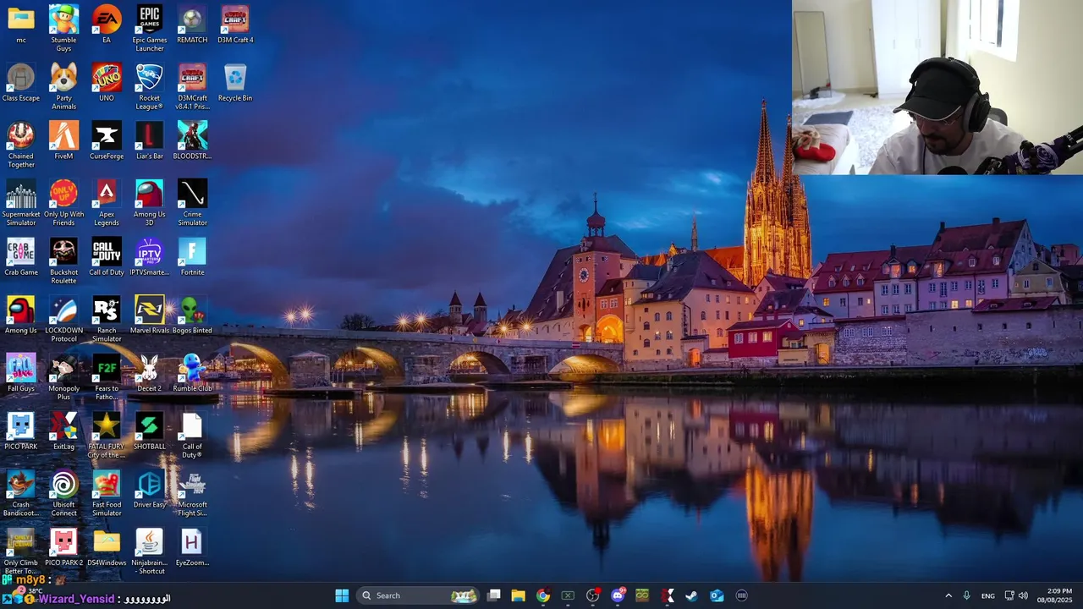The width and height of the screenshot is (1083, 609).
Task: Select the IPTV Smarters icon
Action: [x=150, y=256]
